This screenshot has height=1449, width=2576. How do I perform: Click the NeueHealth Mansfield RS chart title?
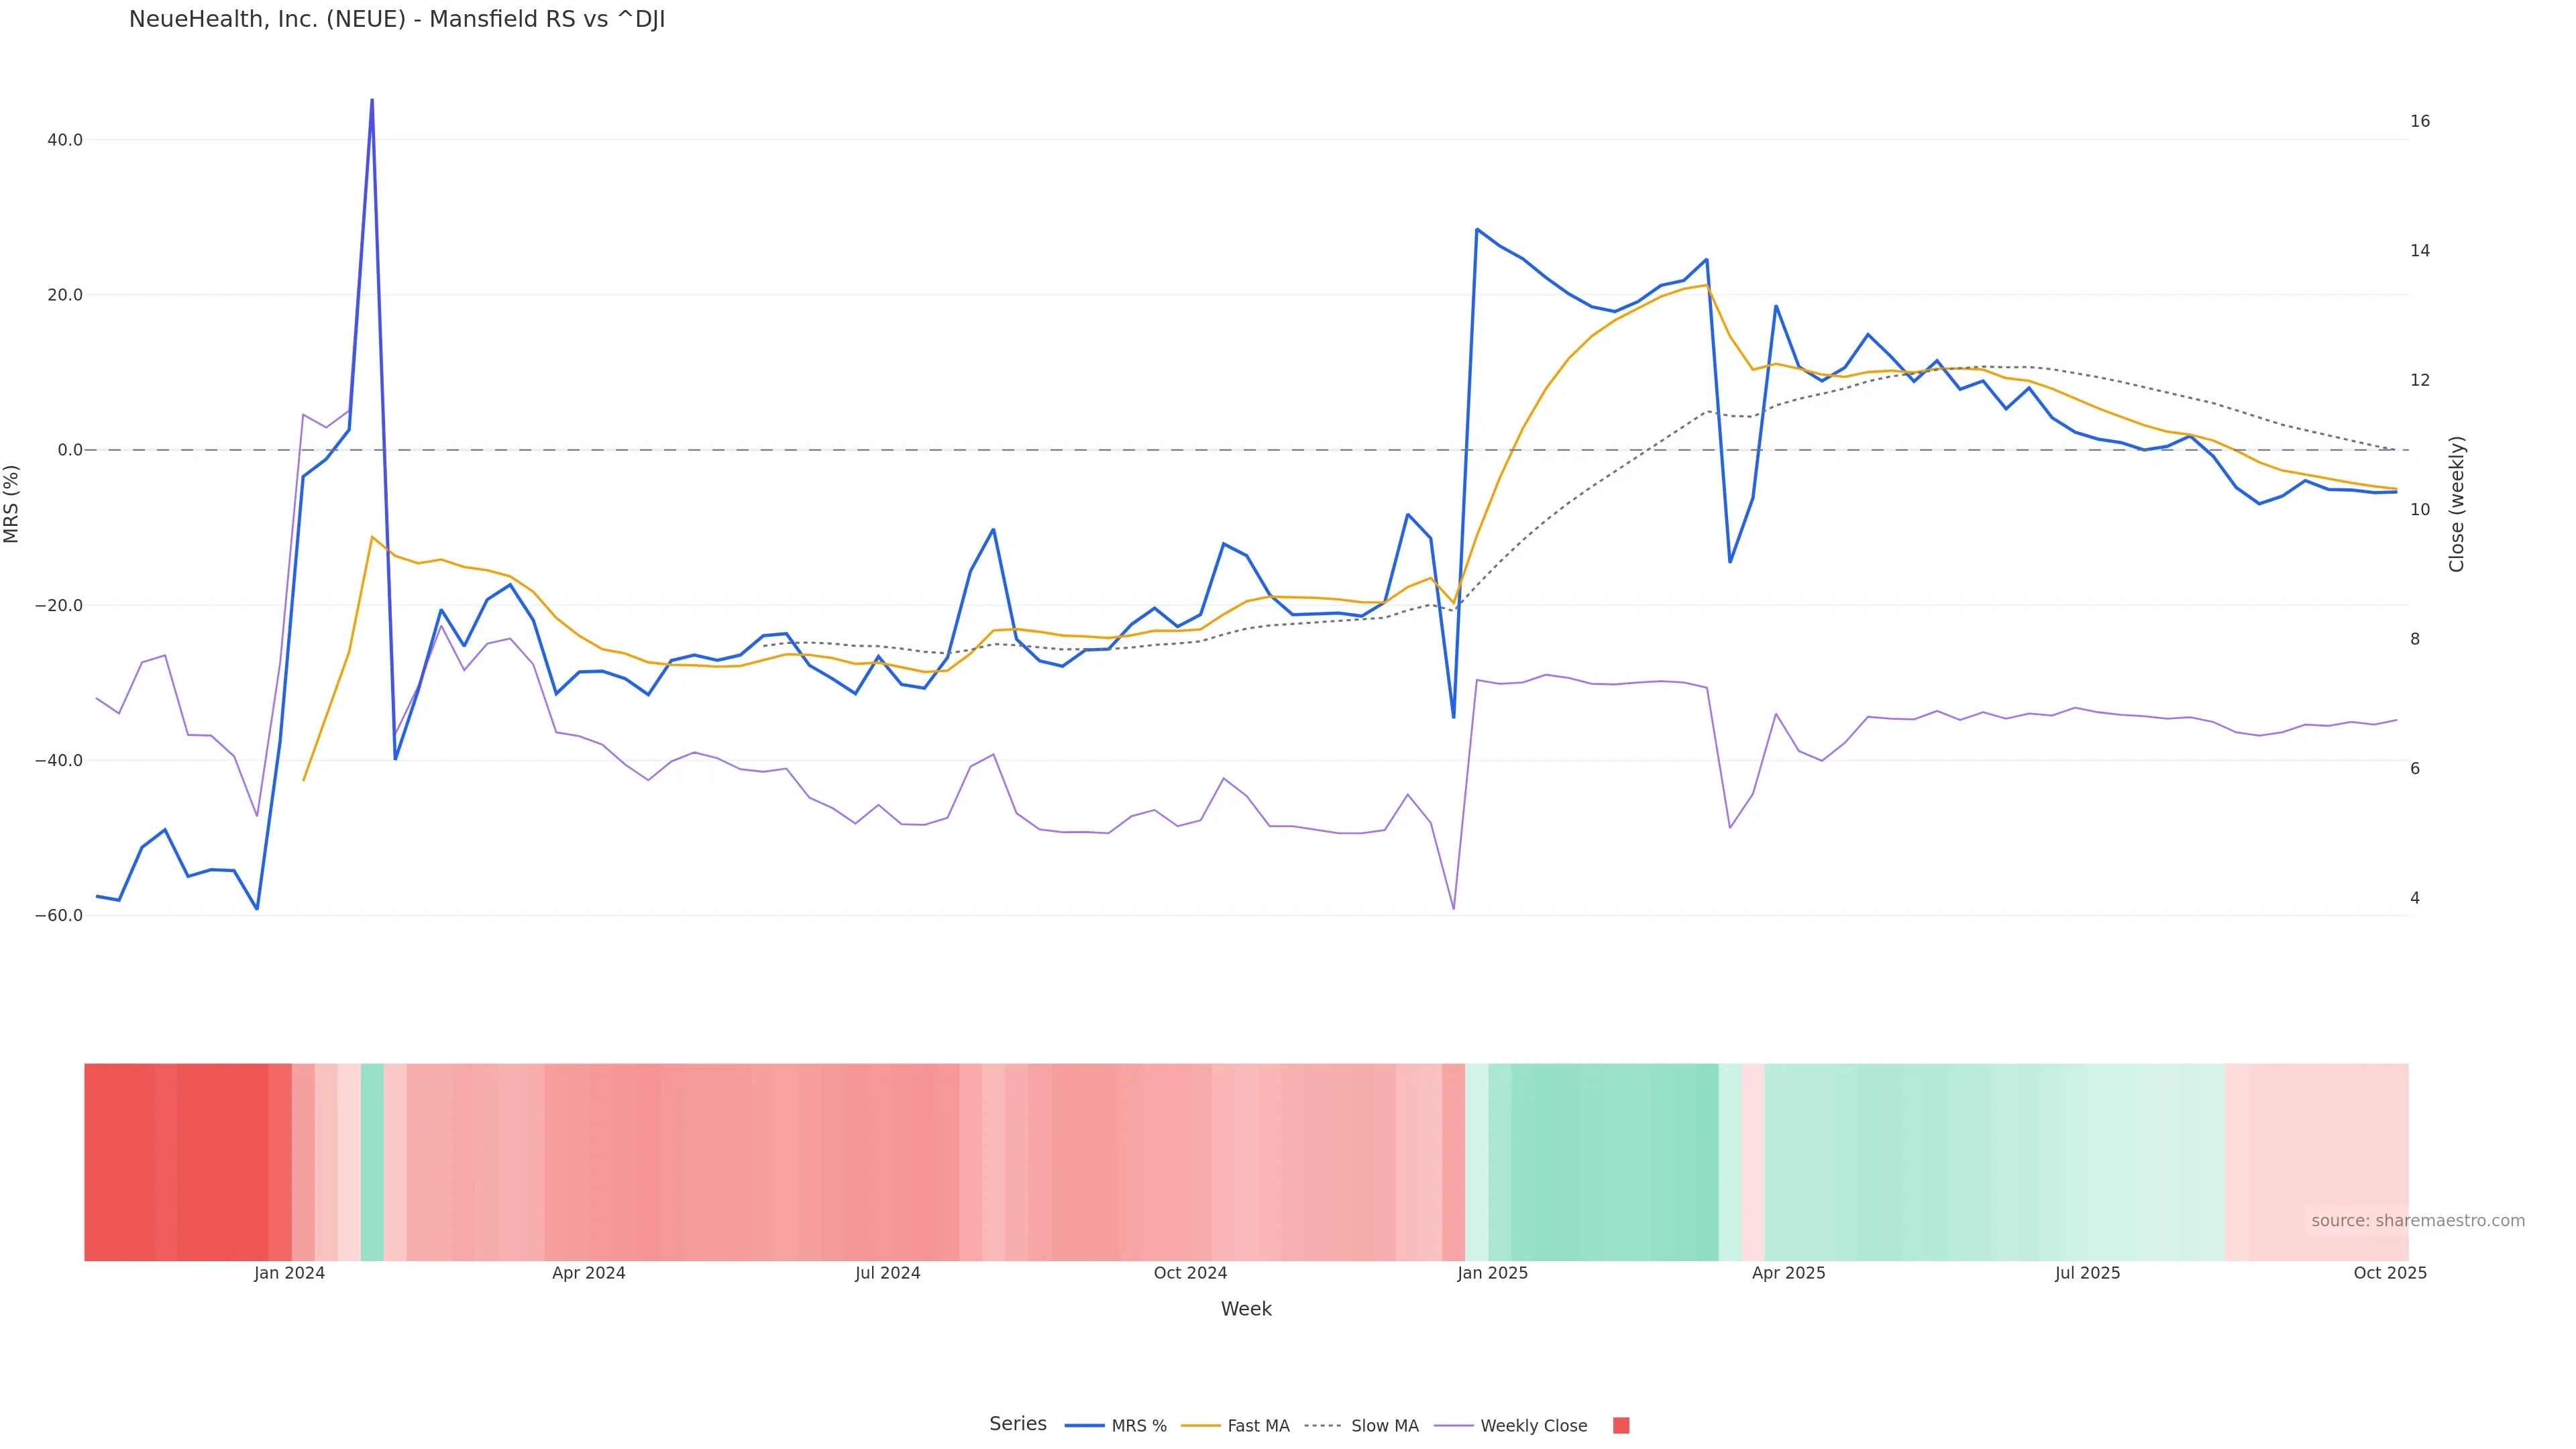coord(397,20)
